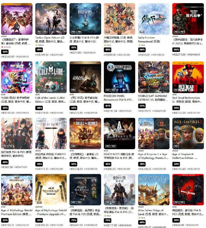The width and height of the screenshot is (206, 228).
Task: Open the Back 4 Blood cover thumbnail
Action: point(188,190)
